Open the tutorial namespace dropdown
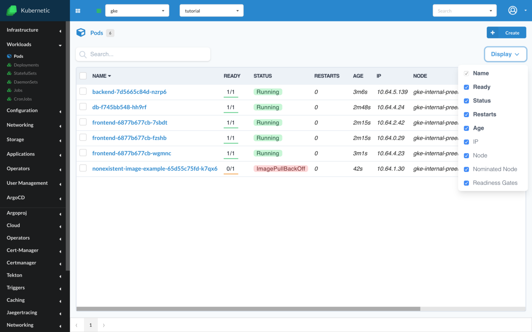This screenshot has height=332, width=532. click(211, 11)
